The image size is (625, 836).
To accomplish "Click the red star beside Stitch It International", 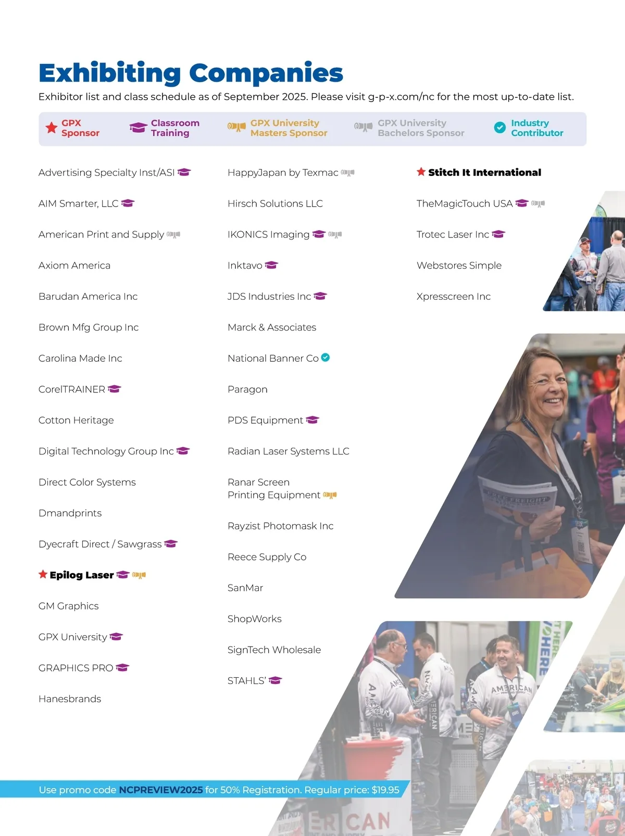I will pos(421,172).
